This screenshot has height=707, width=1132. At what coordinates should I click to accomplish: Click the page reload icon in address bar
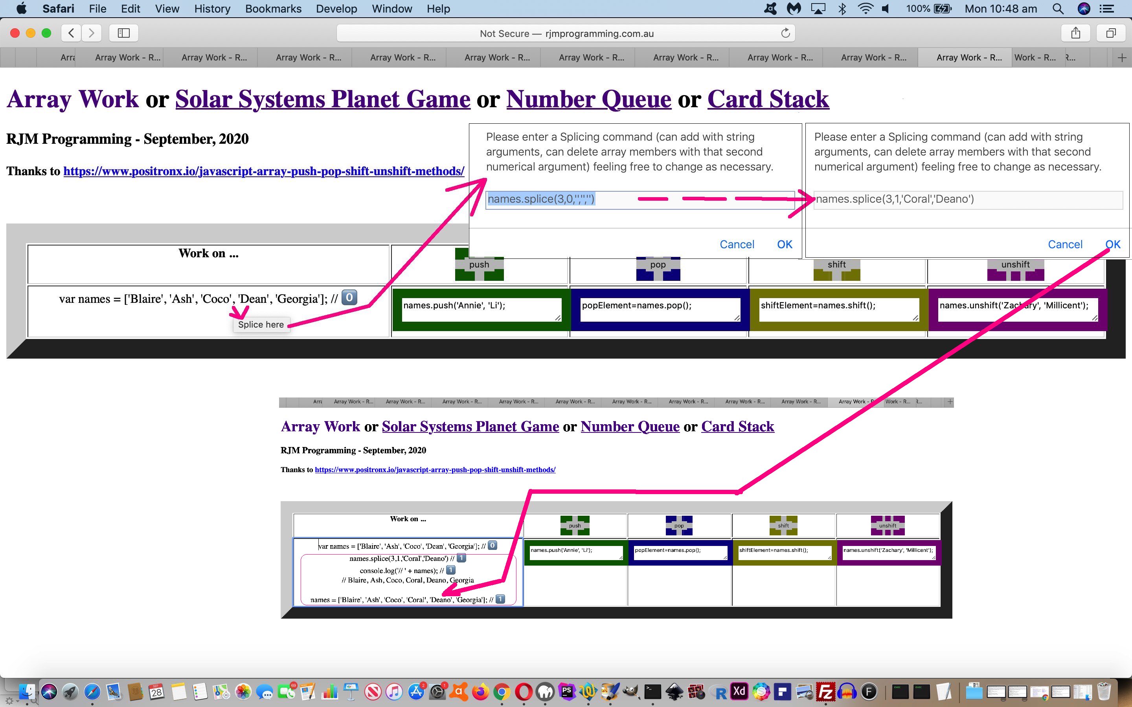(785, 33)
